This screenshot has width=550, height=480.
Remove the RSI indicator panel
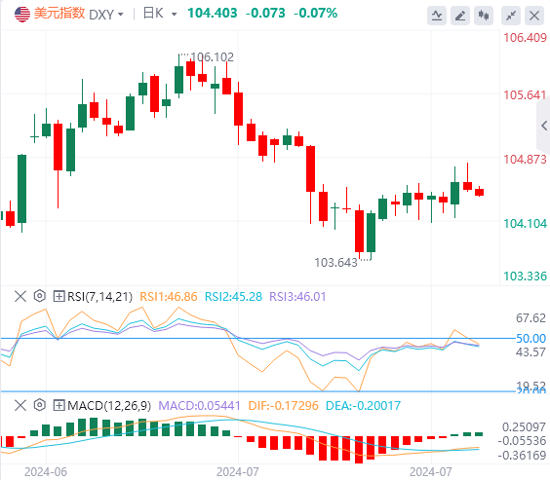20,297
